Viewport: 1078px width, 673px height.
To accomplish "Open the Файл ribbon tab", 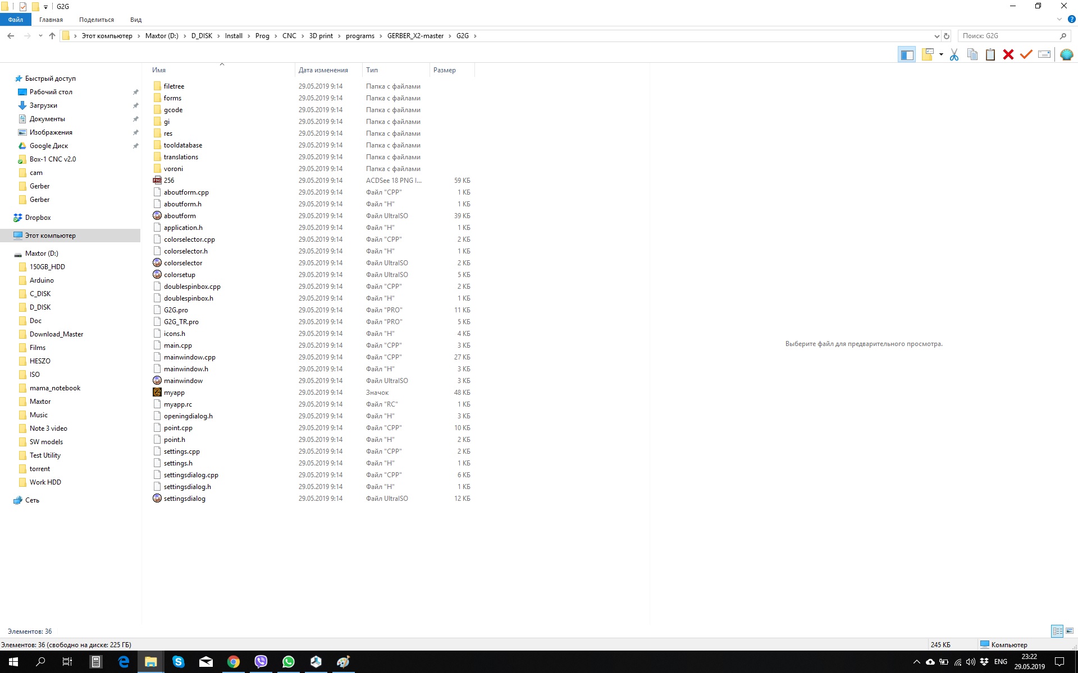I will click(x=16, y=20).
